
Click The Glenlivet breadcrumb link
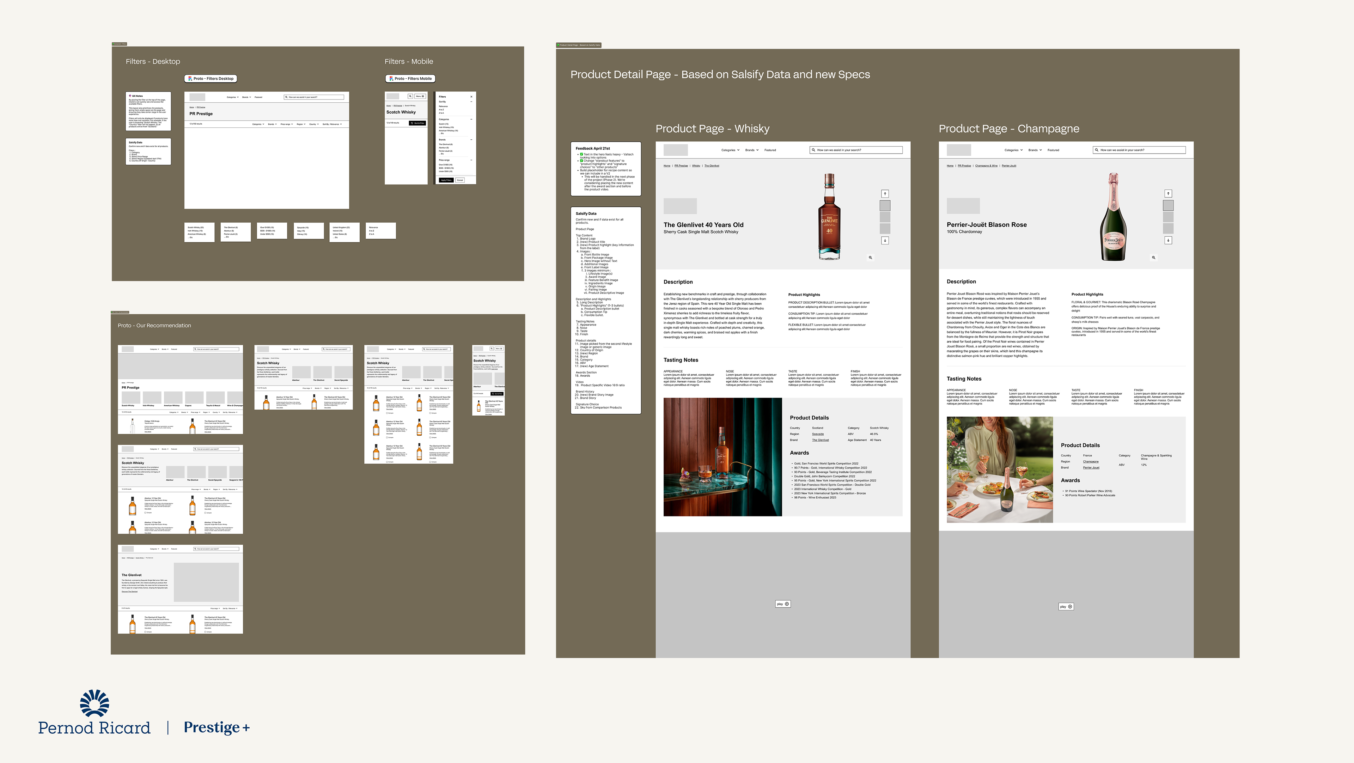(712, 166)
